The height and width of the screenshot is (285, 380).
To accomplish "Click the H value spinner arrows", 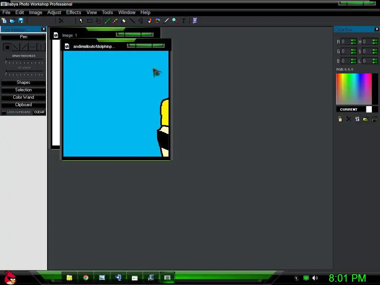I will pyautogui.click(x=375, y=42).
